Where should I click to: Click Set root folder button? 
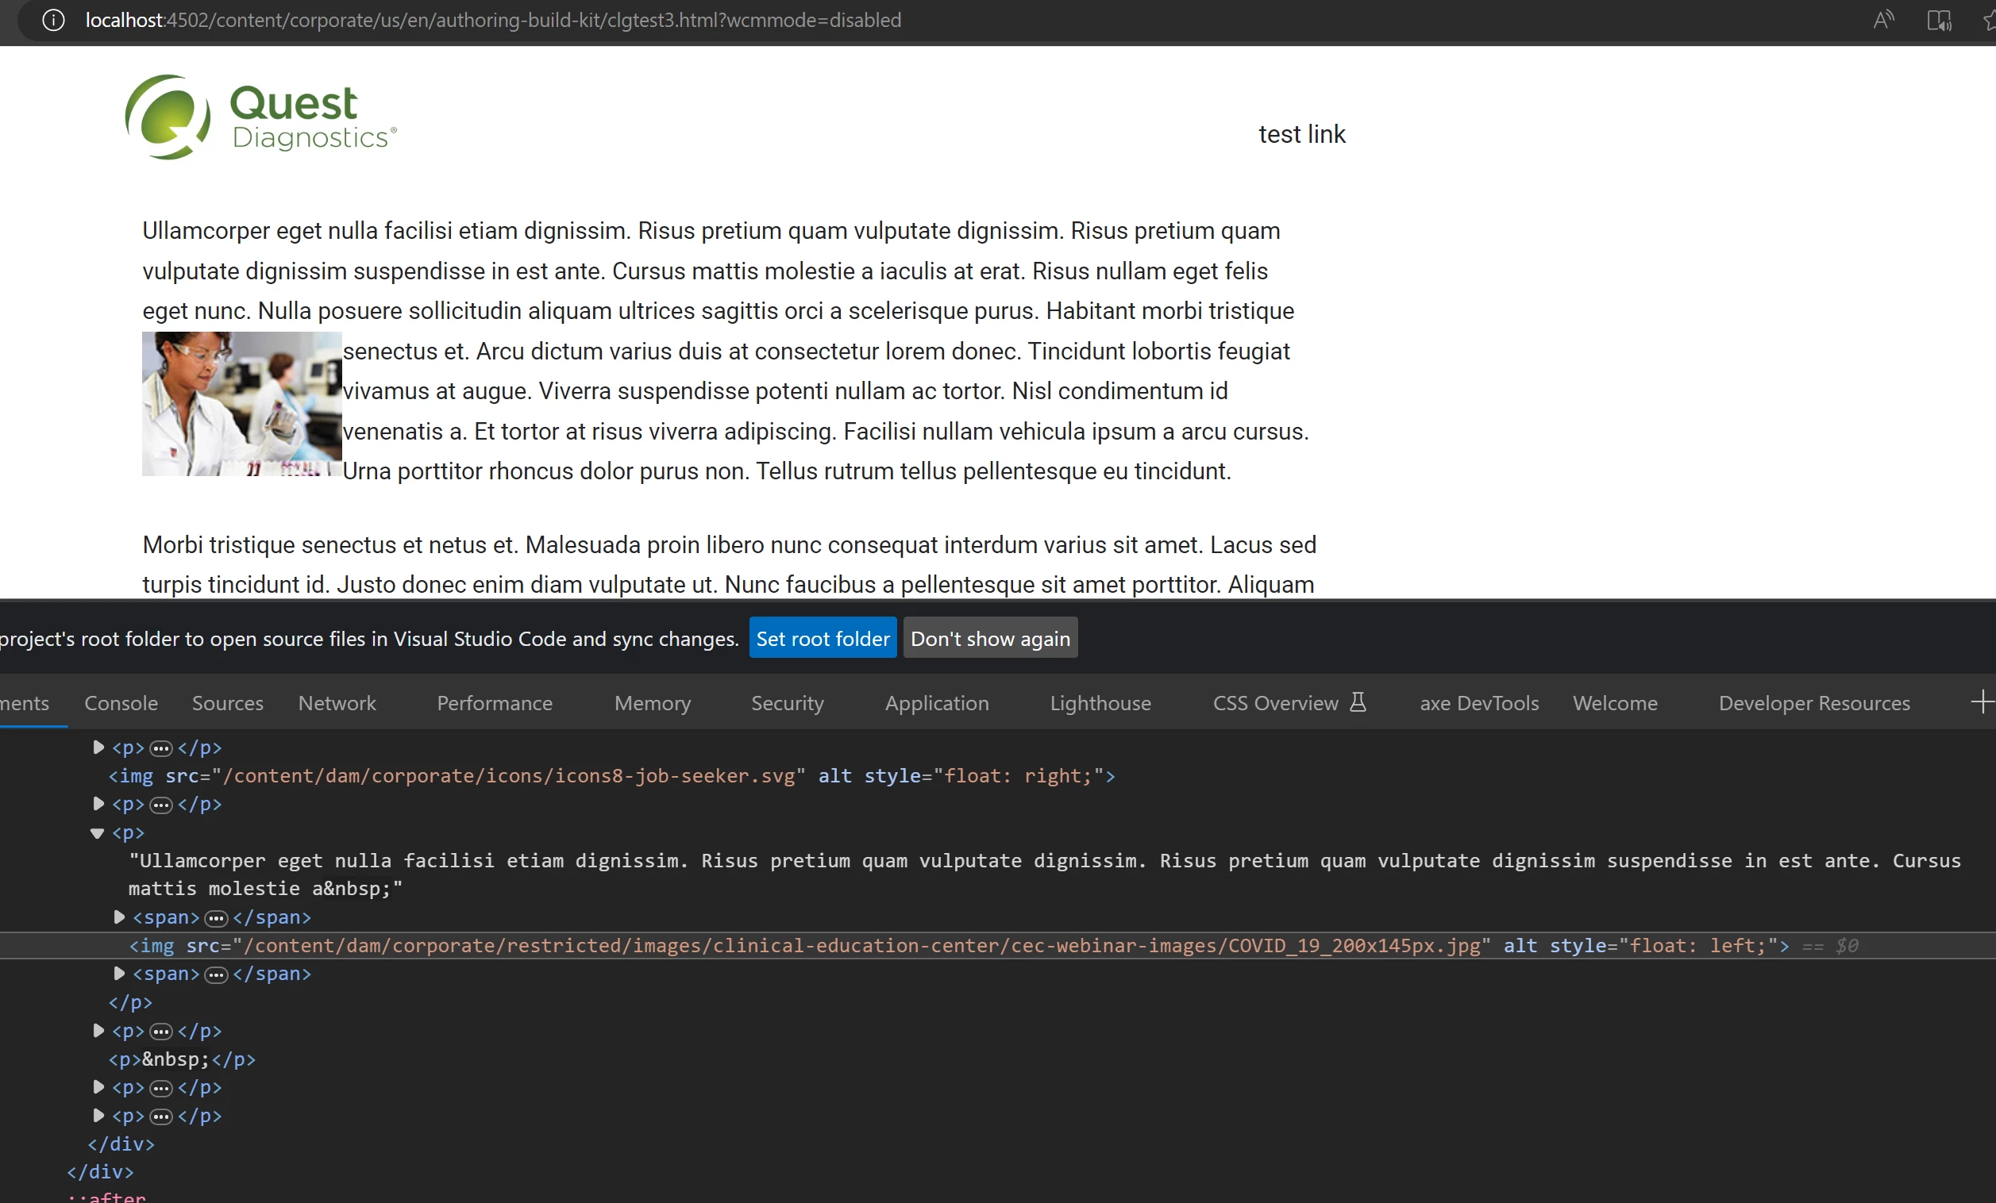click(823, 639)
